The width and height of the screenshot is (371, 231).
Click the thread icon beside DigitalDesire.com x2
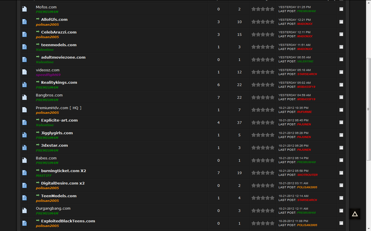pos(24,185)
